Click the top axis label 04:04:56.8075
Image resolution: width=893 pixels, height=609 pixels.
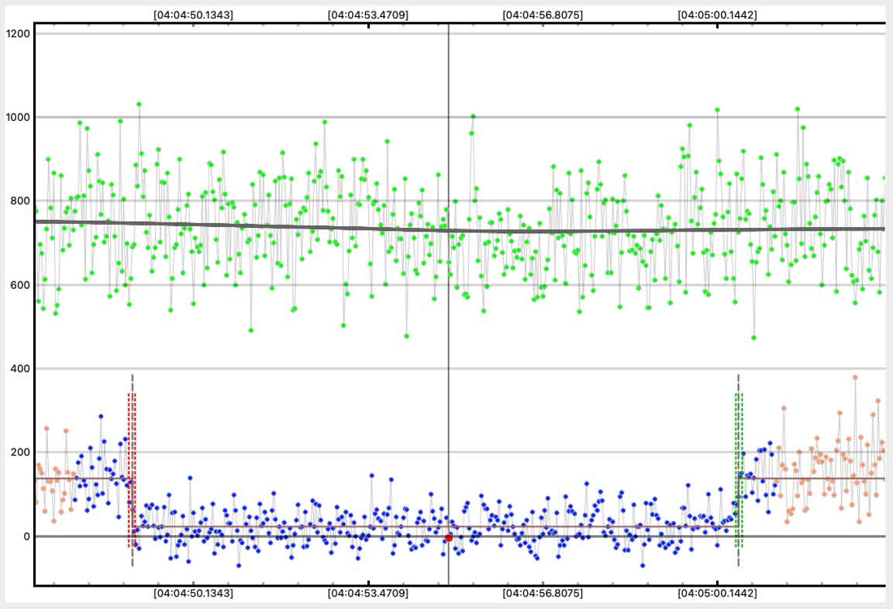point(543,15)
